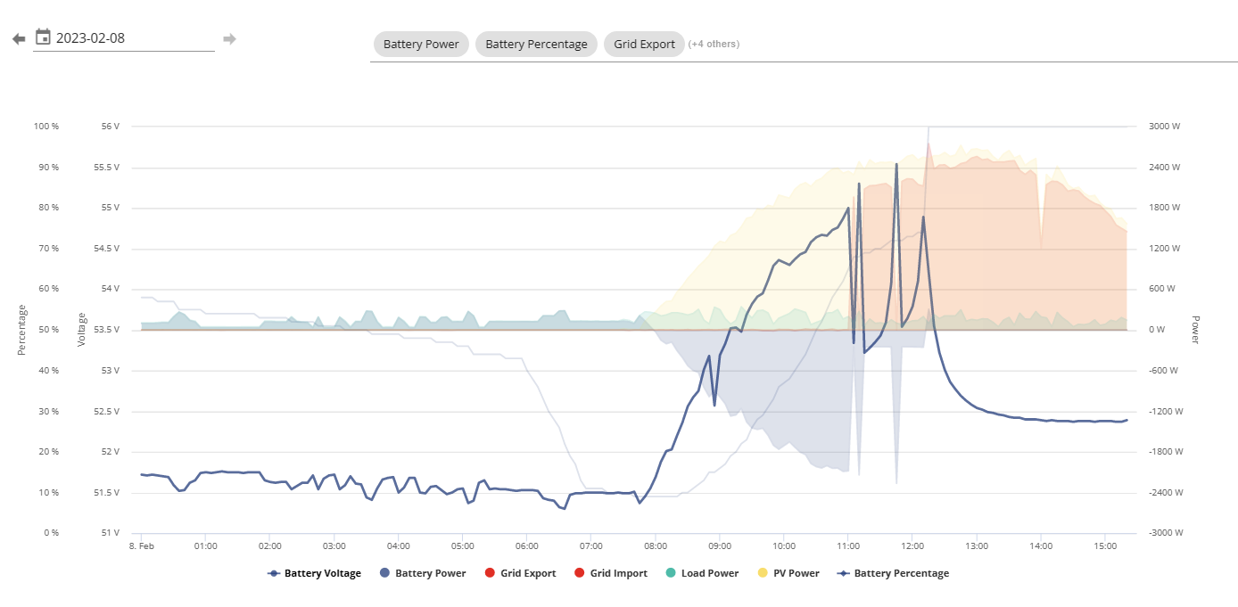This screenshot has width=1238, height=607.
Task: Click the vertical Percentage axis title
Action: pyautogui.click(x=21, y=330)
